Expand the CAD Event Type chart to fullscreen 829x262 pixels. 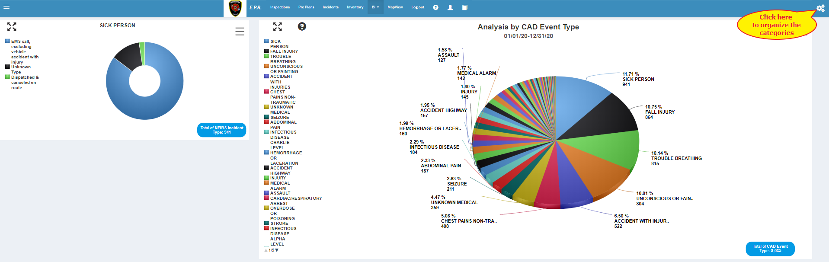click(277, 27)
